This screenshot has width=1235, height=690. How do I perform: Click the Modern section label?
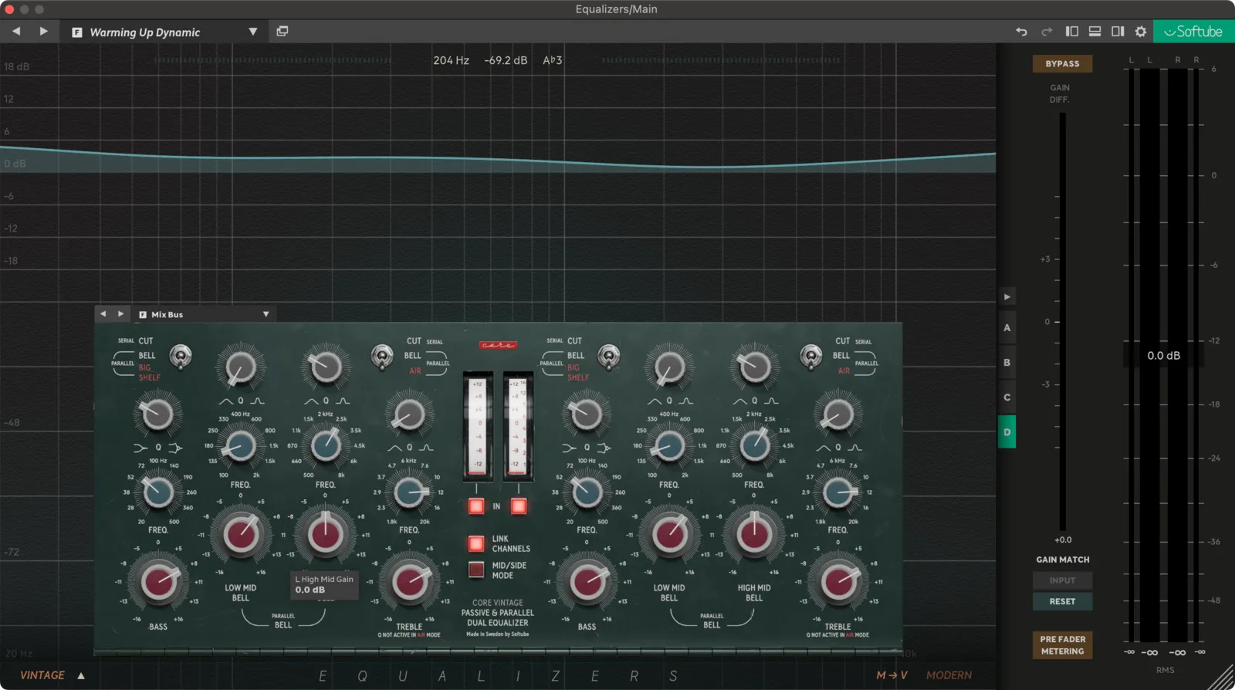point(949,675)
